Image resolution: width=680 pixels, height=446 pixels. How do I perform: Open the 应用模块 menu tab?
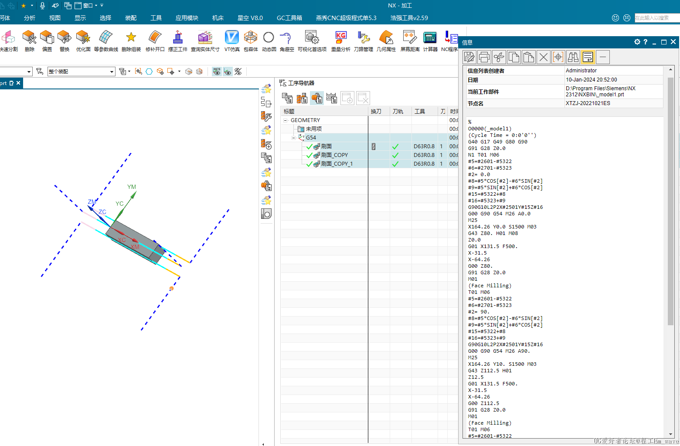point(187,18)
